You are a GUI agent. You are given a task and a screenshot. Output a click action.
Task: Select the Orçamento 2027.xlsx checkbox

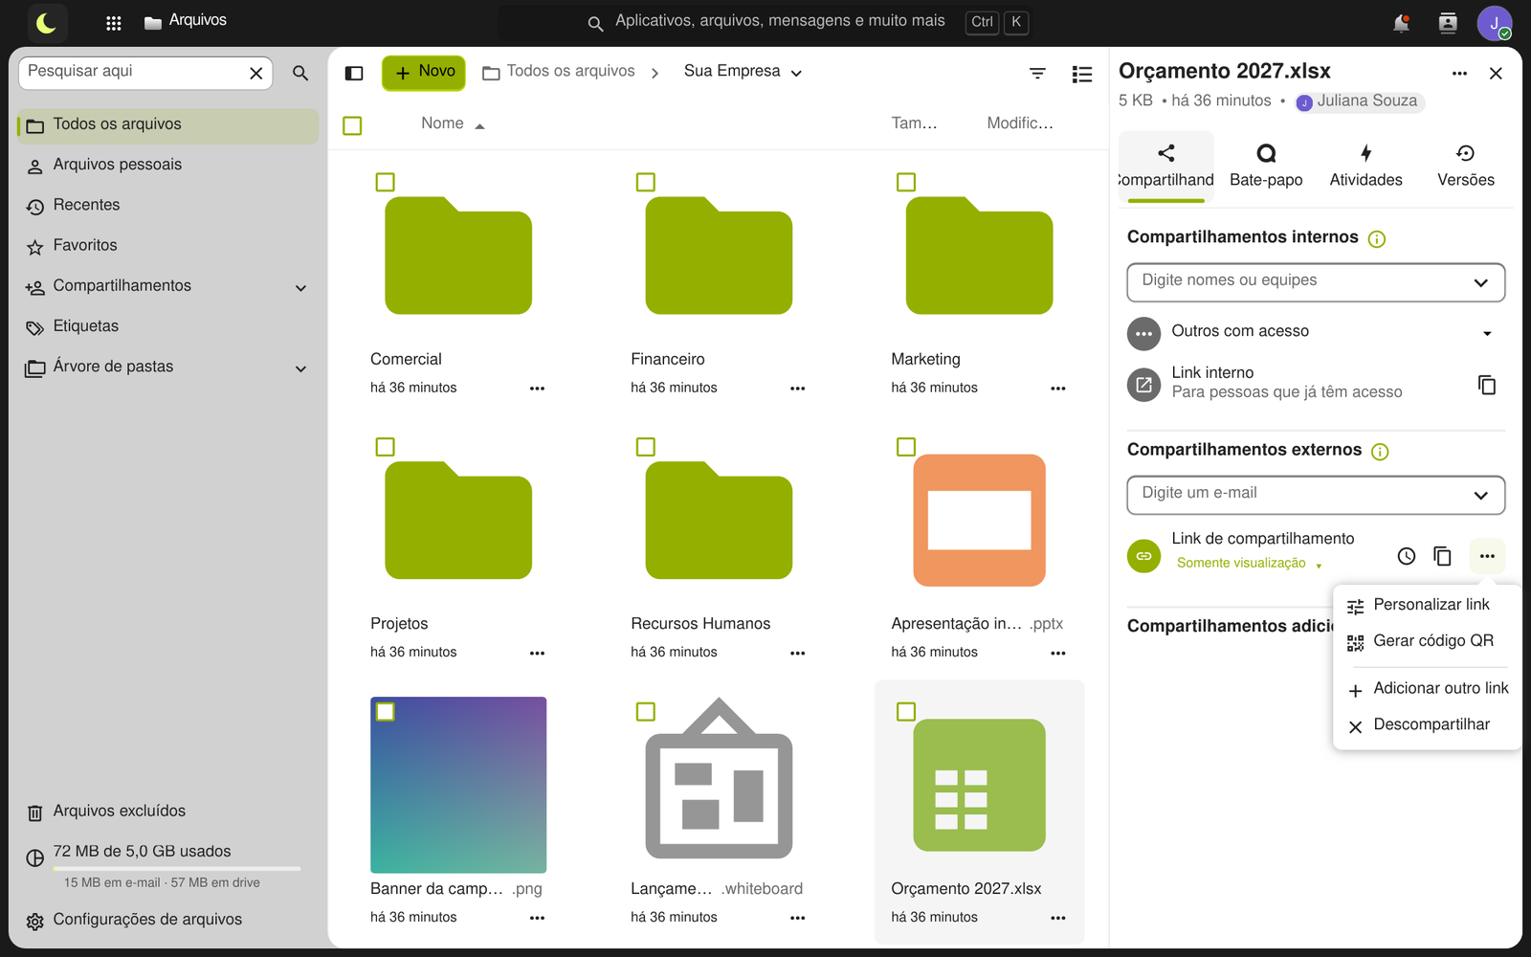906,711
